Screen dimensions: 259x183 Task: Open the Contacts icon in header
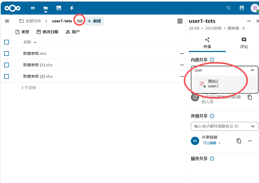point(242,8)
